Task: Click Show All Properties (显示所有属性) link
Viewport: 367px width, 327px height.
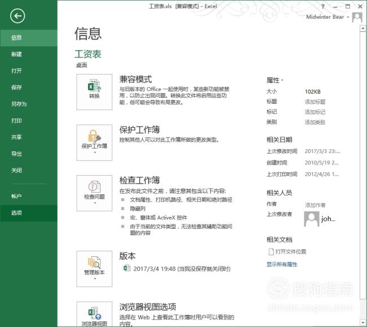Action: 282,264
